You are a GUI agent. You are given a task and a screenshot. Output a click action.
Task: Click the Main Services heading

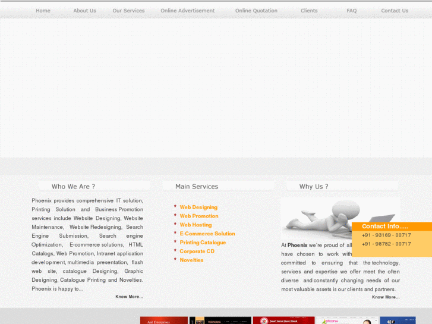(x=197, y=187)
